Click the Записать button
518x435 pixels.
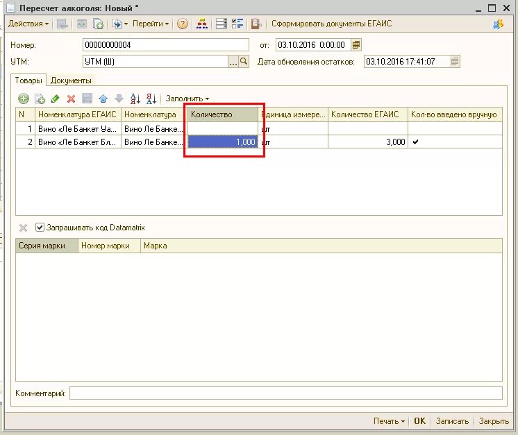452,421
